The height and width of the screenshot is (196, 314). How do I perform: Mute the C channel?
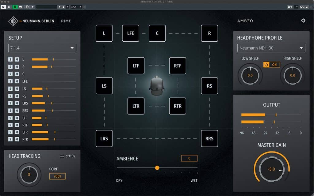[17, 74]
